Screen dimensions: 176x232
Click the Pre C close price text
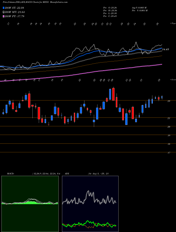[110, 16]
